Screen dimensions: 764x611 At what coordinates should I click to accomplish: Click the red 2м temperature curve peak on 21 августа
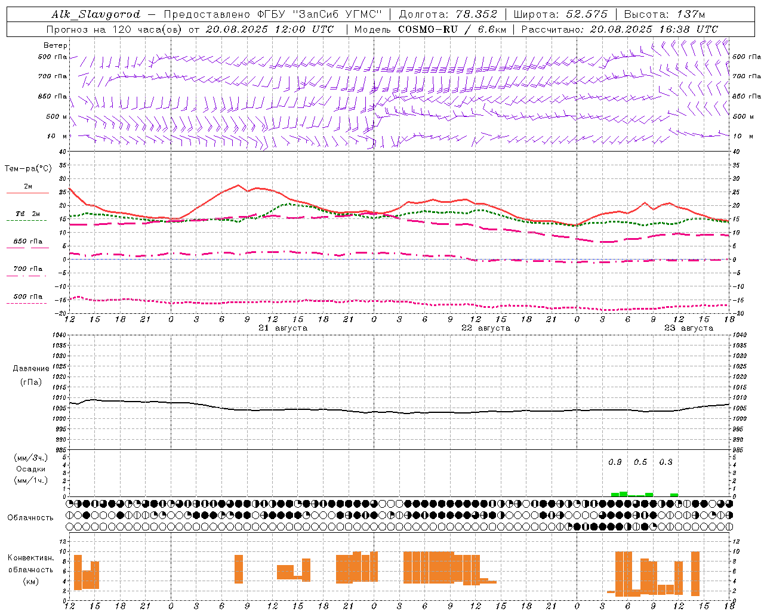[x=238, y=186]
